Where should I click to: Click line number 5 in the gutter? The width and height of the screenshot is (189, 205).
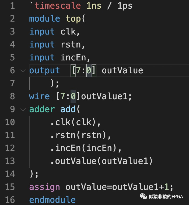(13, 57)
